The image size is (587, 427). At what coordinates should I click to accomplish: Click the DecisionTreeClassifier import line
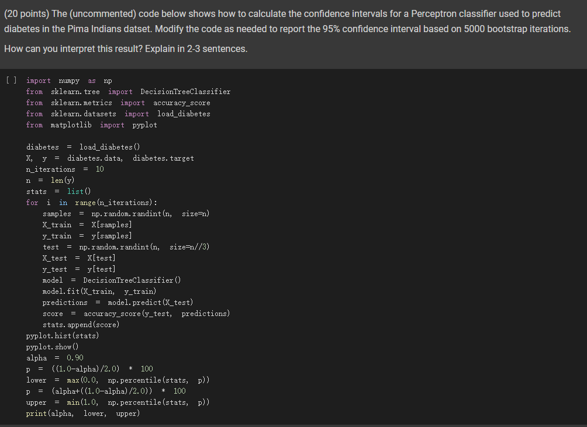(x=128, y=92)
